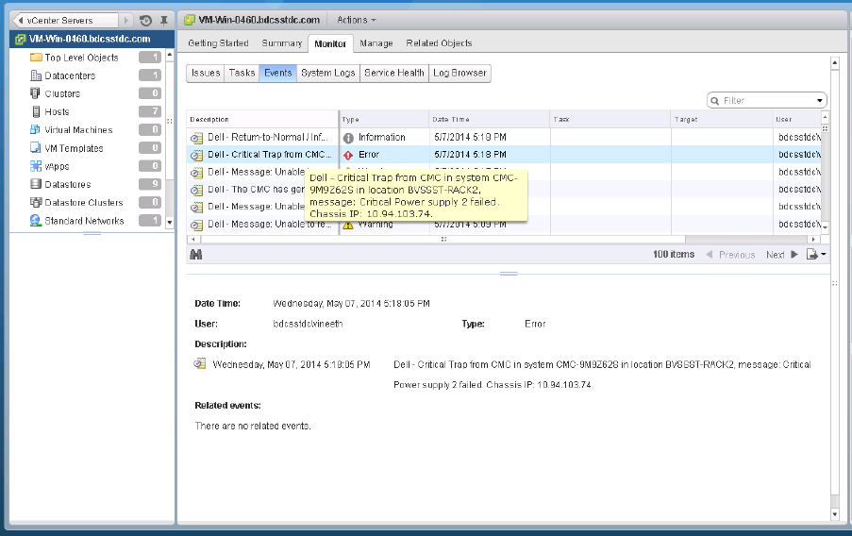Click the Datacenters icon

(x=36, y=75)
